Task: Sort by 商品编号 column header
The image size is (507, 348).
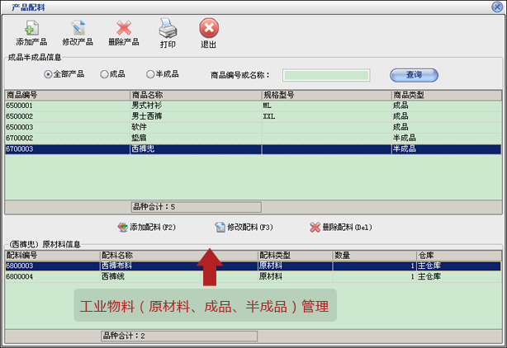Action: click(66, 96)
